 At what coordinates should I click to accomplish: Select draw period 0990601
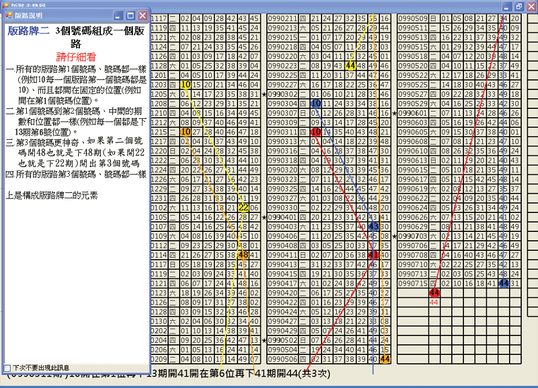pos(413,113)
